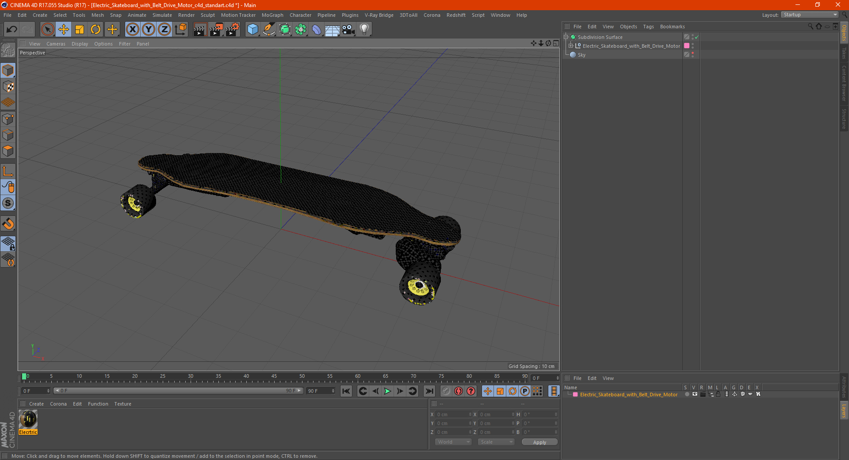Image resolution: width=849 pixels, height=460 pixels.
Task: Open the World coordinate dropdown
Action: point(453,442)
